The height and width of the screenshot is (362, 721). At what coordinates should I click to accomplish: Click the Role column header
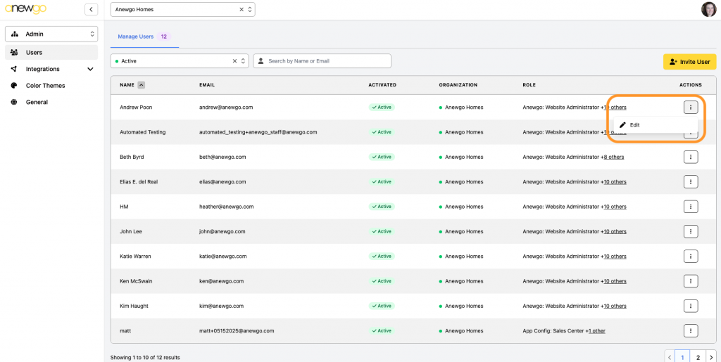pos(529,85)
